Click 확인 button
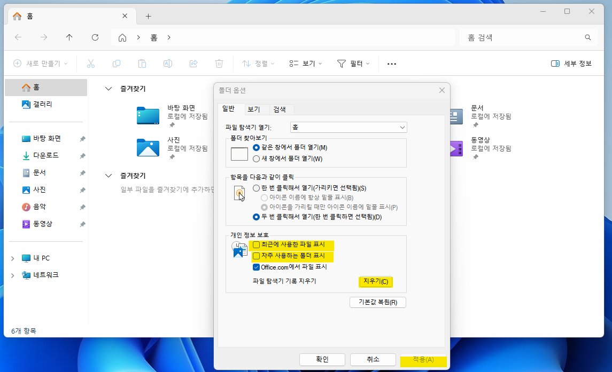This screenshot has height=372, width=612. [x=322, y=360]
